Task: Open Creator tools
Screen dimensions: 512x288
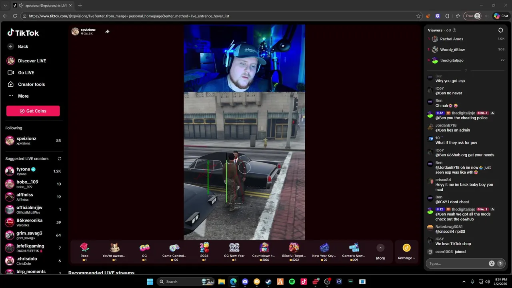Action: coord(26,84)
